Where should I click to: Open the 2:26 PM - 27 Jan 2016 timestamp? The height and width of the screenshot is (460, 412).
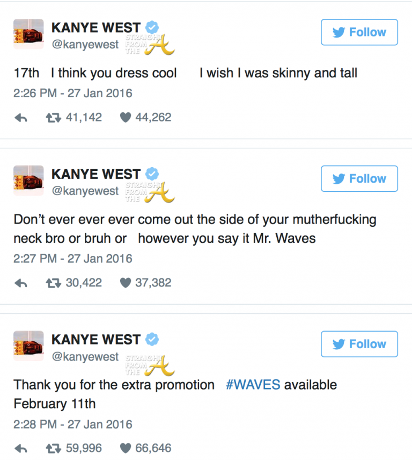(72, 93)
